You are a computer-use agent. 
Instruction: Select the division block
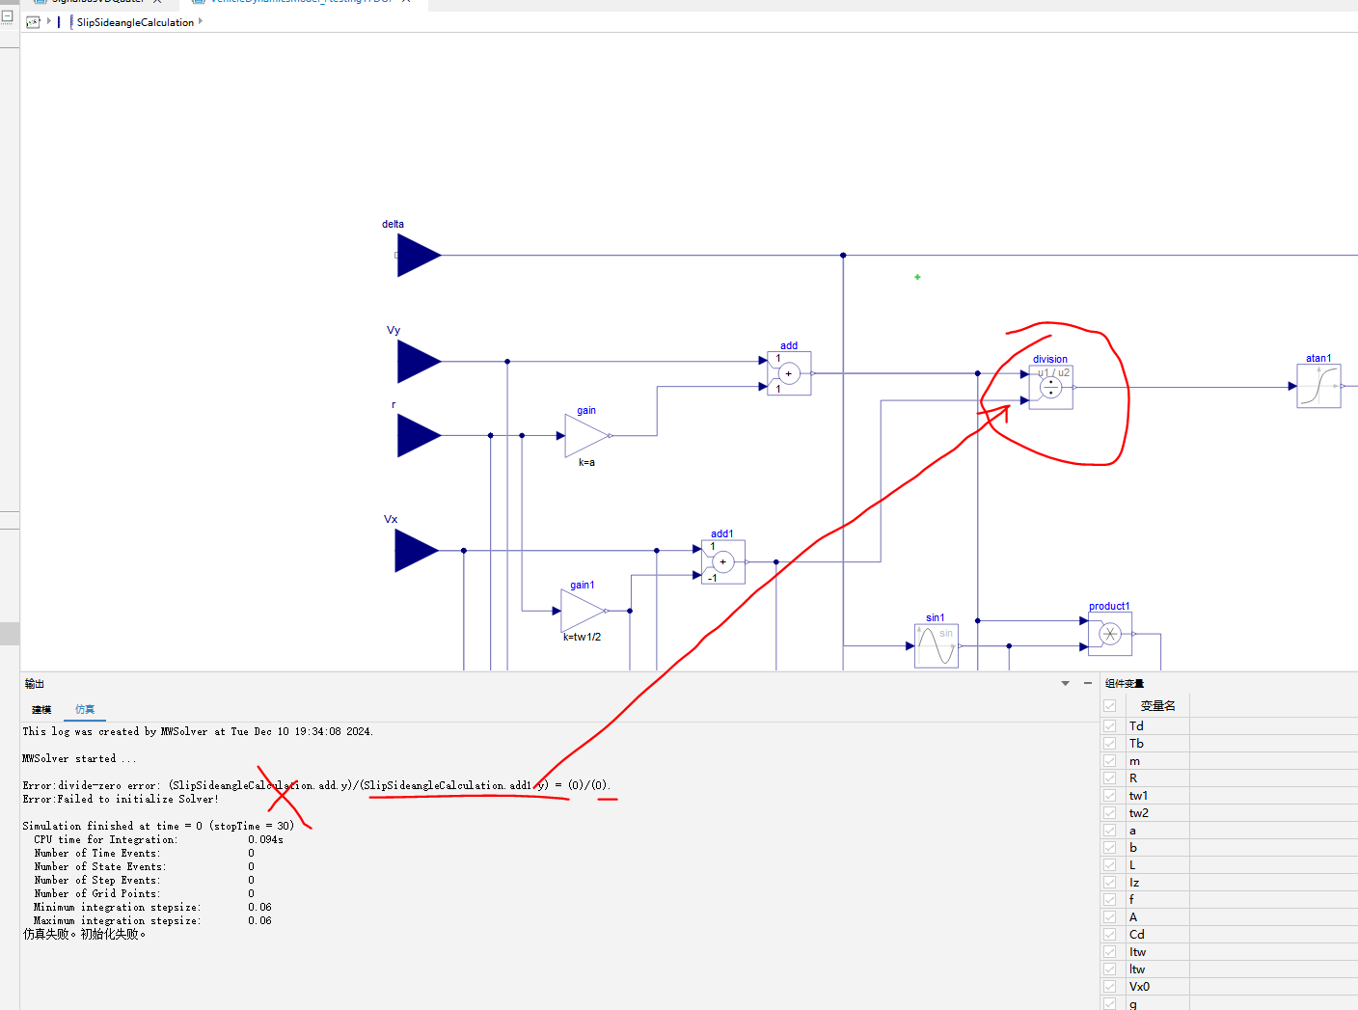pyautogui.click(x=1051, y=388)
